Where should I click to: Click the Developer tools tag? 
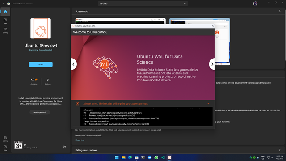coord(40,112)
